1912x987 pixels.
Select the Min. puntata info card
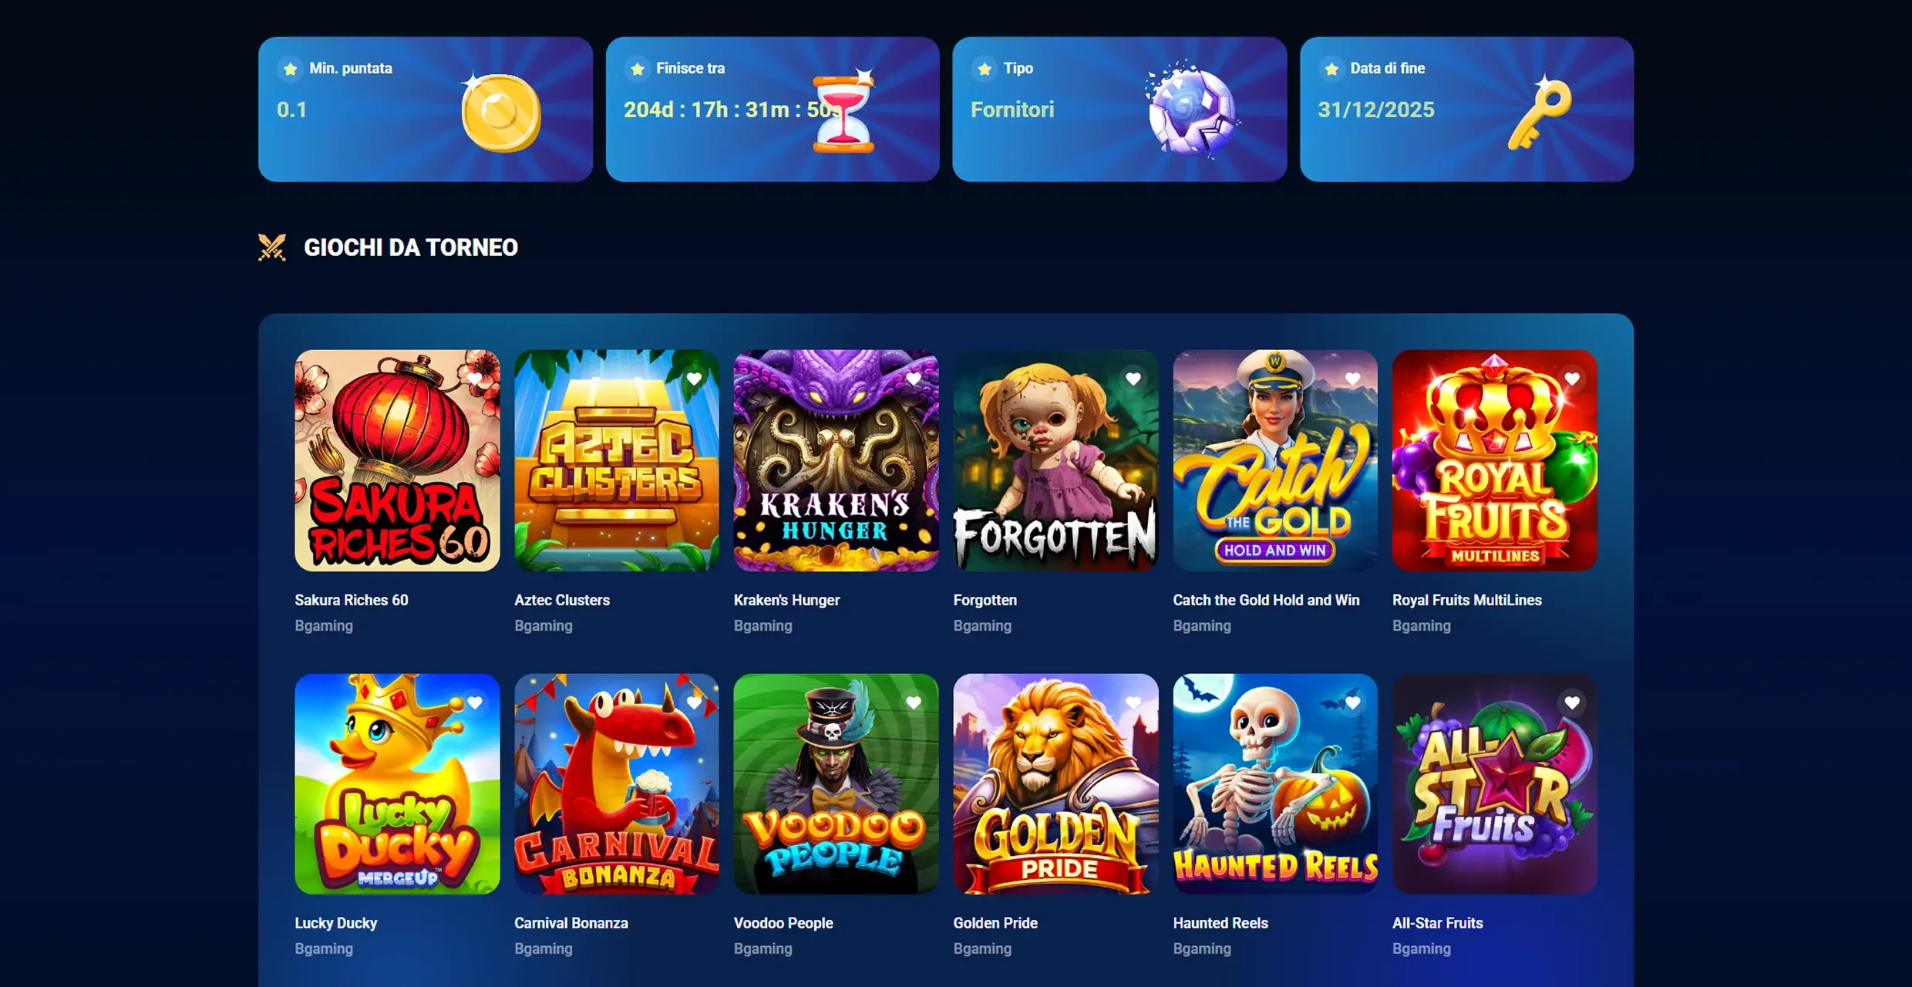point(426,109)
